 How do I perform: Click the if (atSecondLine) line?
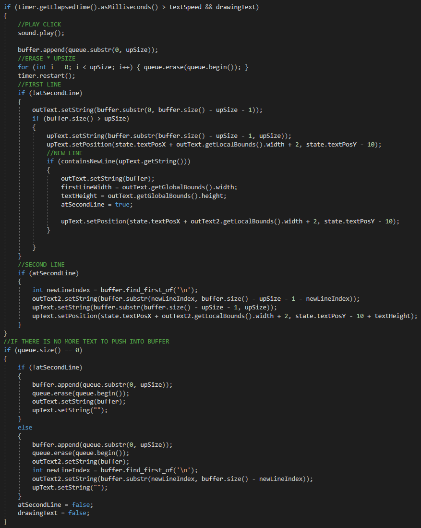[x=48, y=273]
